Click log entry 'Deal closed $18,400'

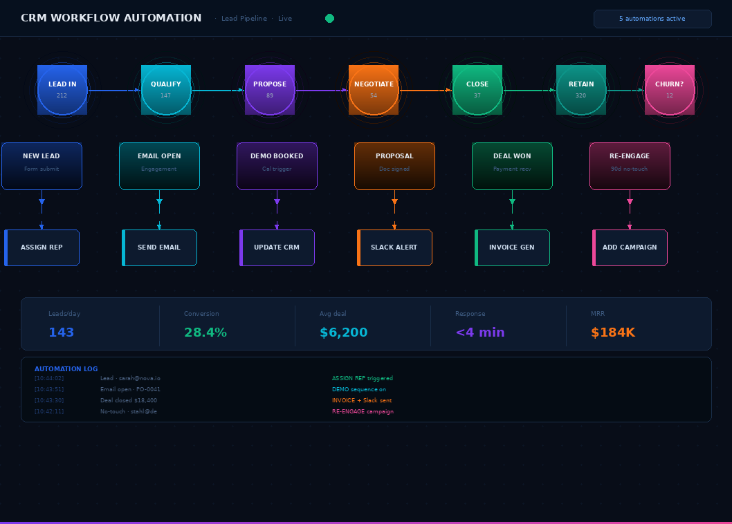point(129,400)
